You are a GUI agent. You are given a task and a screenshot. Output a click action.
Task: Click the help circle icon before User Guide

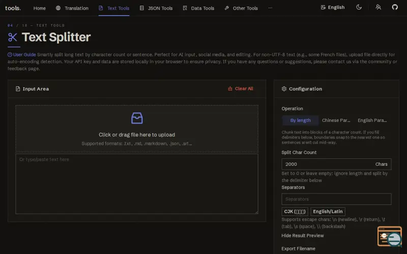coord(10,54)
